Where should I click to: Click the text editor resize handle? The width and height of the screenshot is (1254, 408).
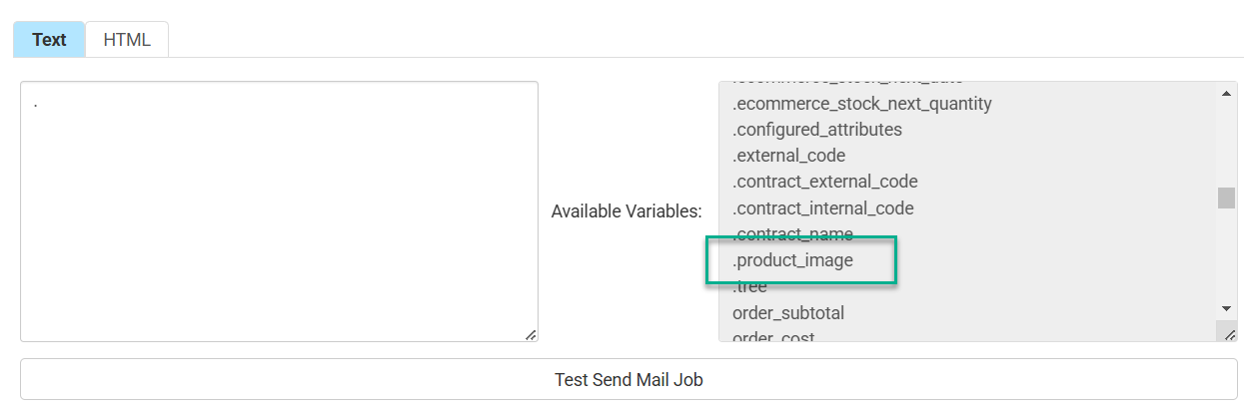coord(531,334)
